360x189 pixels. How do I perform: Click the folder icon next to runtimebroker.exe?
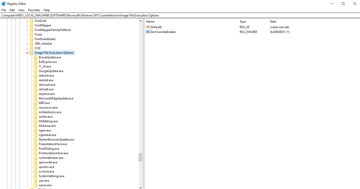(x=35, y=158)
